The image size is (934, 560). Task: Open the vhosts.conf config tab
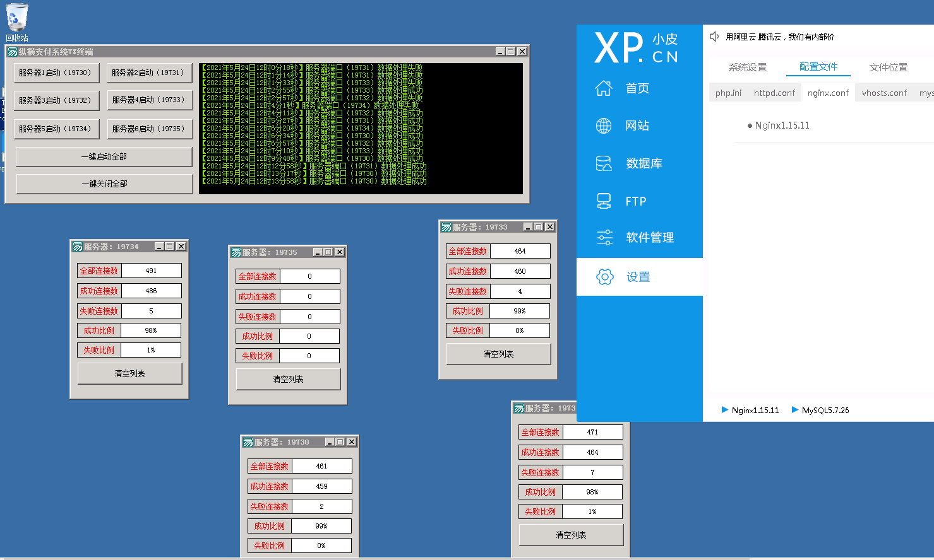point(884,93)
